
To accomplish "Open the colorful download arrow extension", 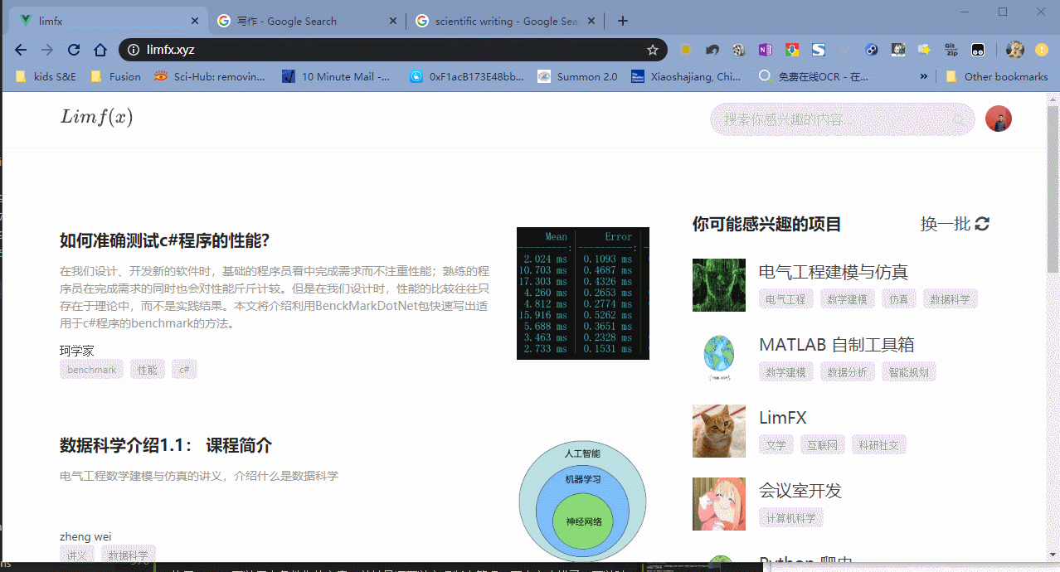I will 792,50.
